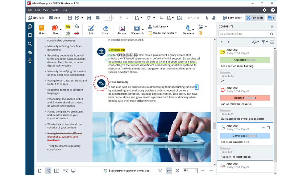Open the Attachments paperclip panel

[30, 52]
